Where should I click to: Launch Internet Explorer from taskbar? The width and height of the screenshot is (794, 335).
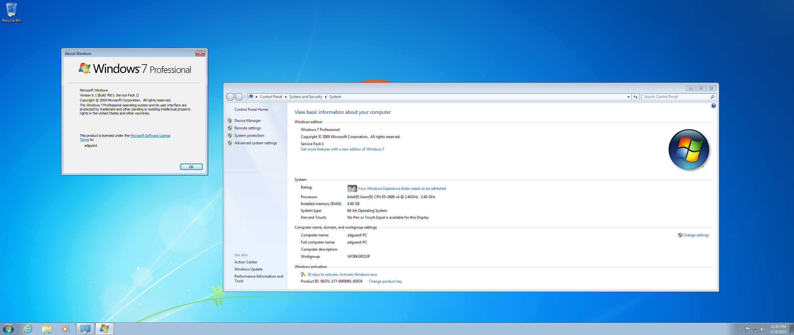[28, 329]
